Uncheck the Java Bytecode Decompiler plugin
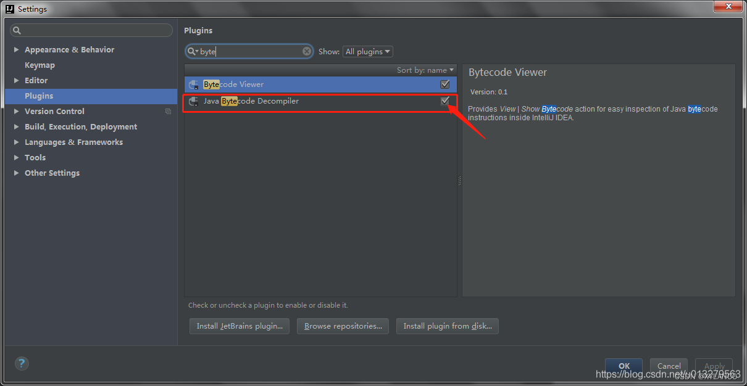 click(444, 101)
